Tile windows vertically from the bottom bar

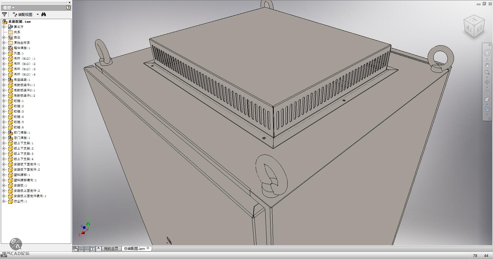92,249
